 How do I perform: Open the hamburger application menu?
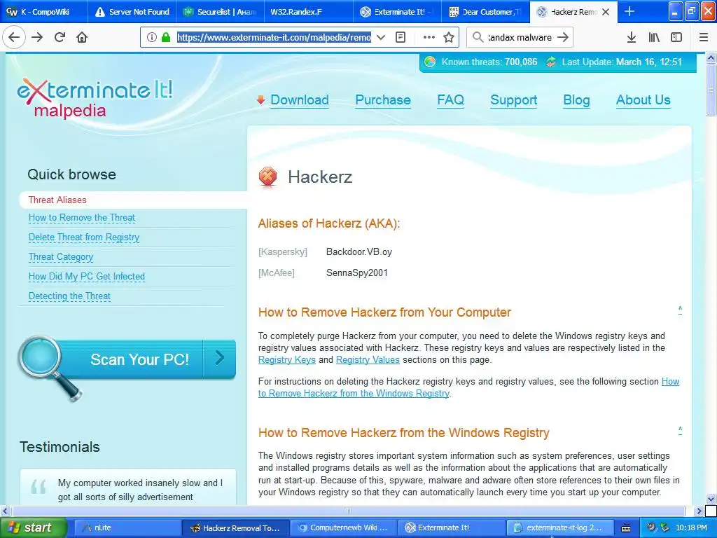point(703,37)
